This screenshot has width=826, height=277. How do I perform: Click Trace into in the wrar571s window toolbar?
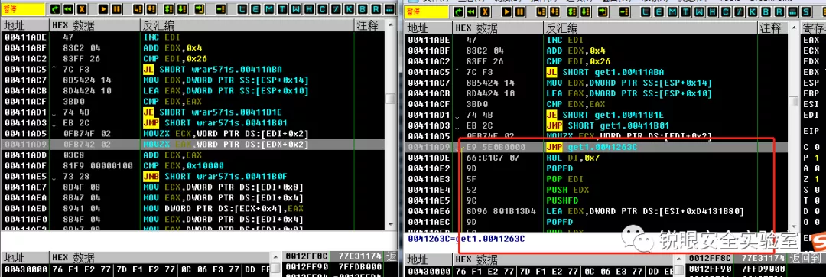pyautogui.click(x=168, y=9)
